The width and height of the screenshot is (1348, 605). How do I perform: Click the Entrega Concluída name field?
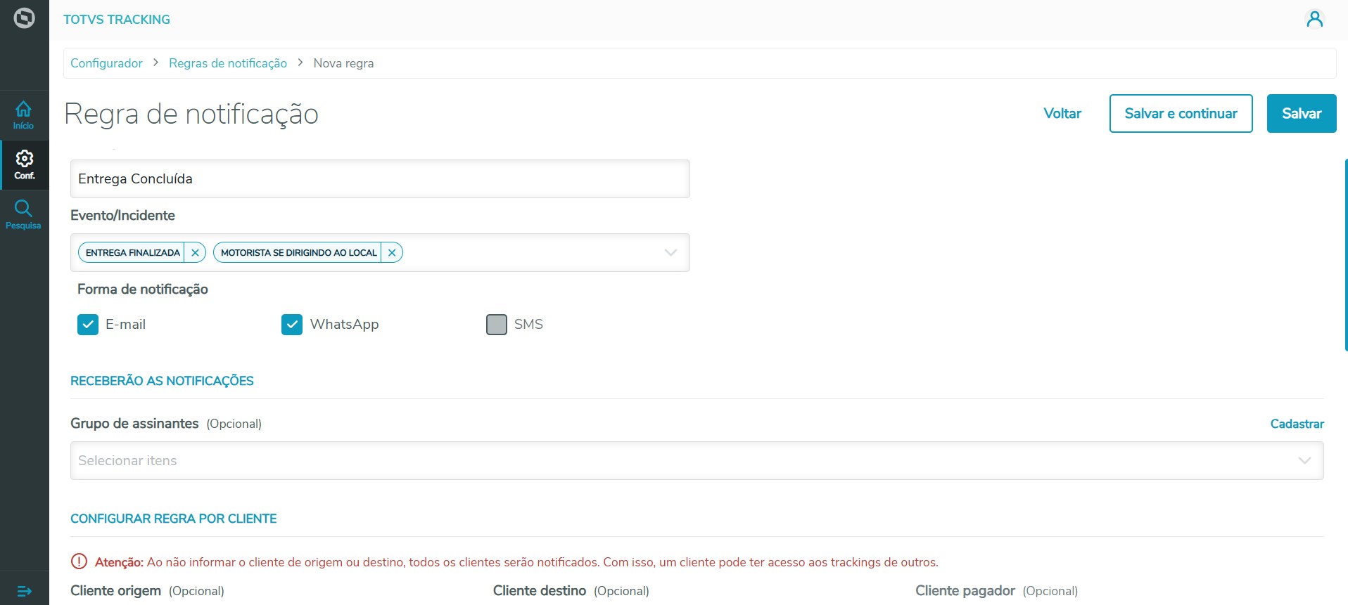(380, 179)
